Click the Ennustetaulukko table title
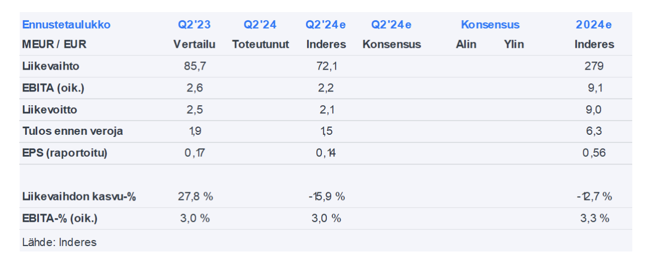Screen dimensions: 647x263 [66, 25]
